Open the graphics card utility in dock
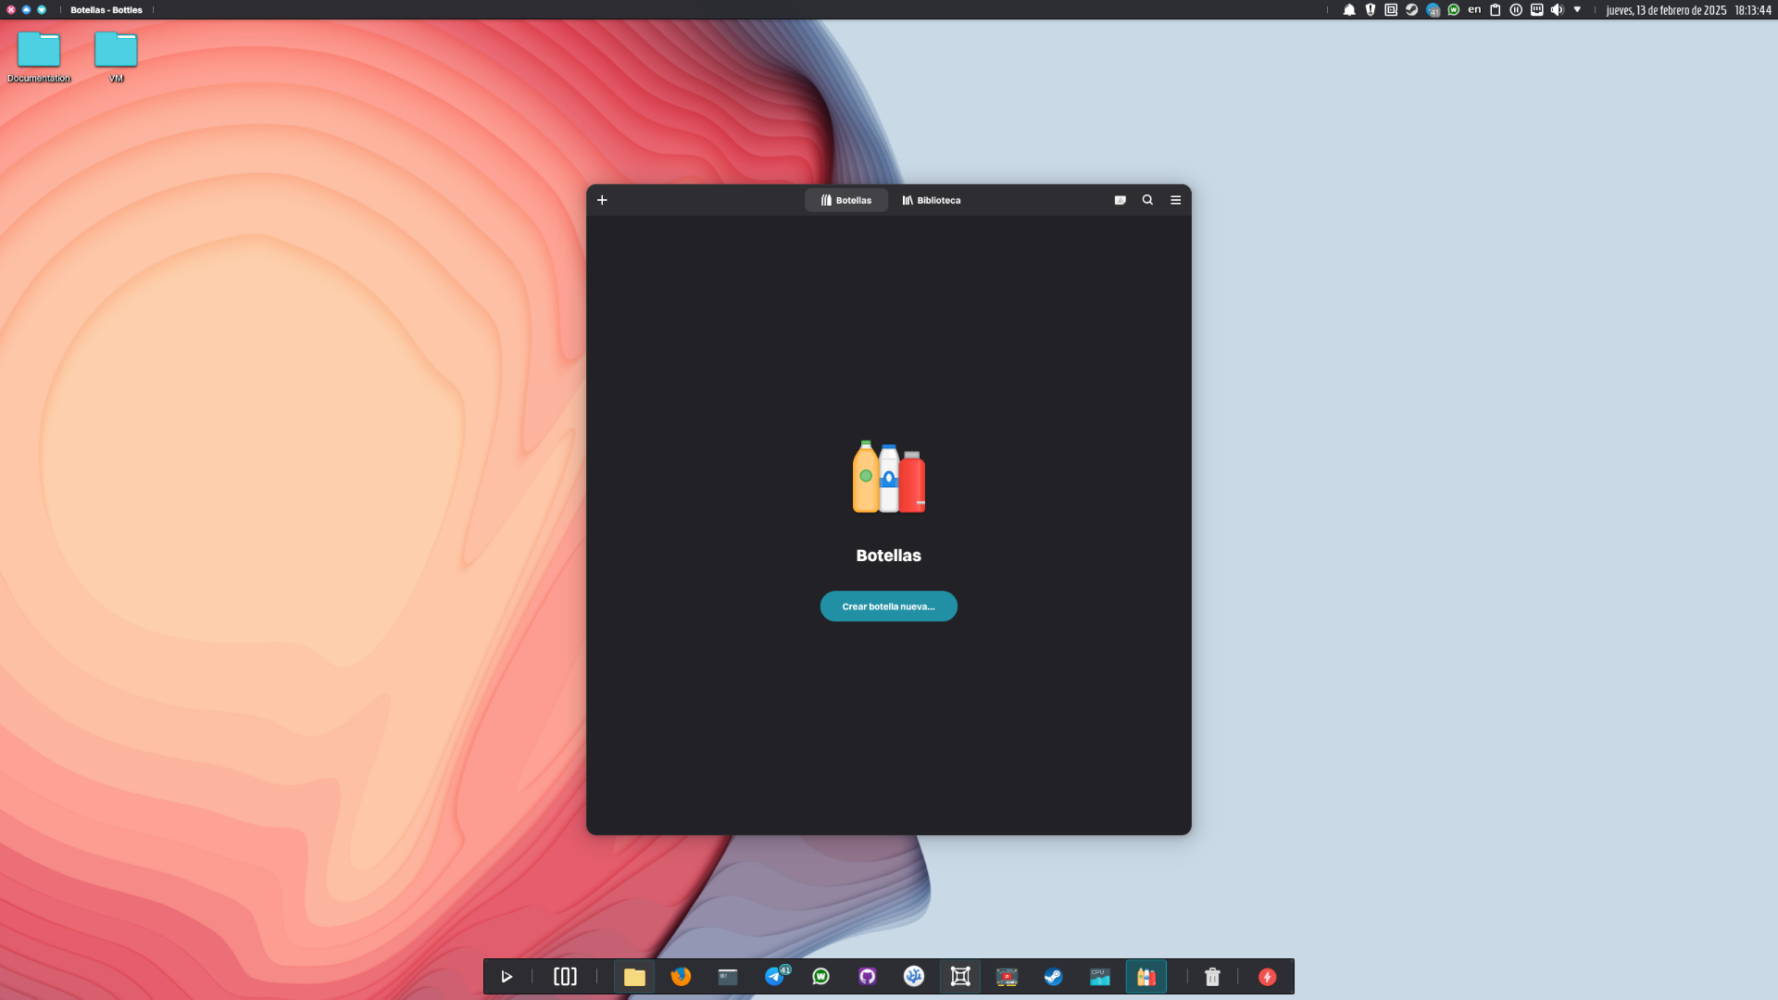Image resolution: width=1778 pixels, height=1000 pixels. coord(1007,977)
